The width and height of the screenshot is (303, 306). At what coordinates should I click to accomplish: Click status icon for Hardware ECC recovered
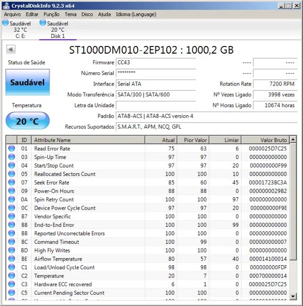coord(12,284)
